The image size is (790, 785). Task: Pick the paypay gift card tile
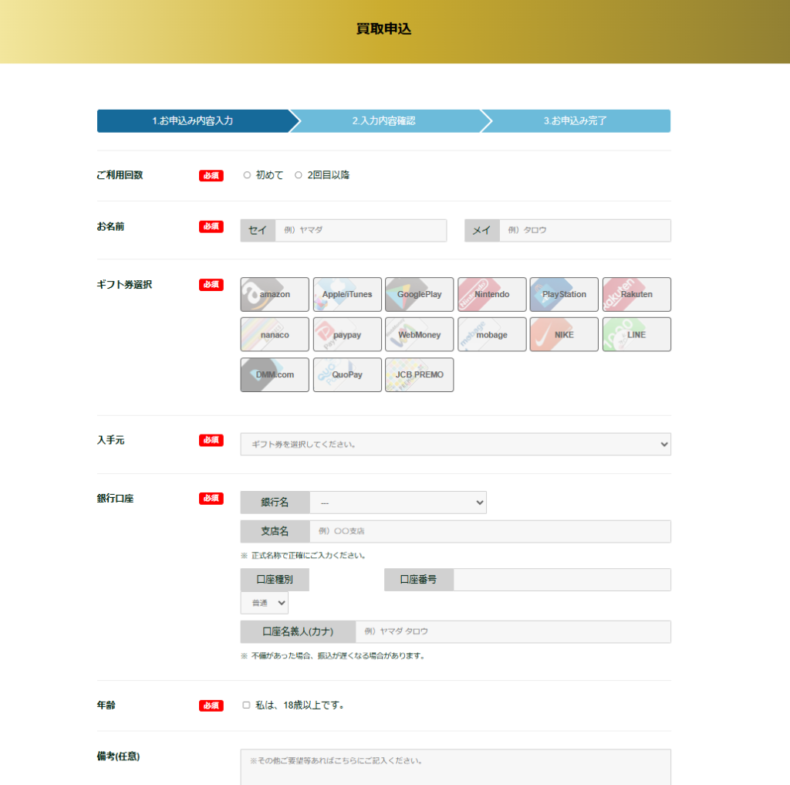point(347,334)
